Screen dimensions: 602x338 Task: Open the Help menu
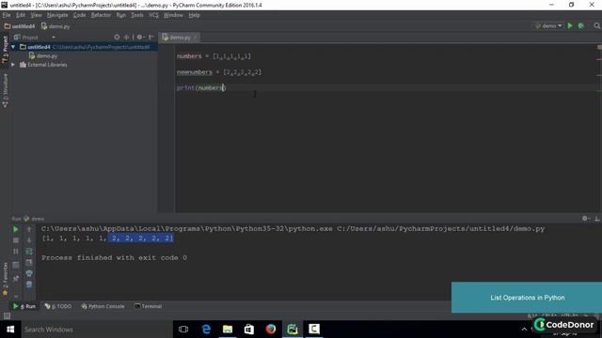195,15
